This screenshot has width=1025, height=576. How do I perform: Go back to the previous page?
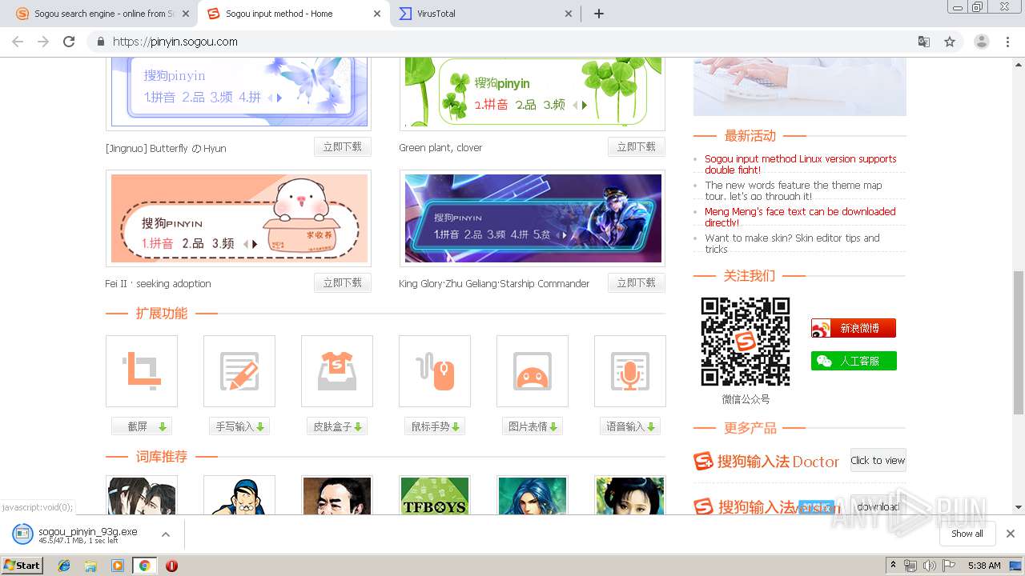point(18,42)
